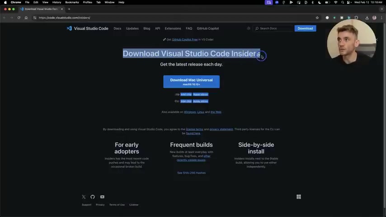Download the CLI for Intel chip

[x=186, y=101]
